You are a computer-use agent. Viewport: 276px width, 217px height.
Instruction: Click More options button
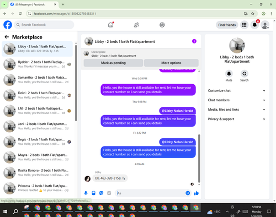(171, 63)
